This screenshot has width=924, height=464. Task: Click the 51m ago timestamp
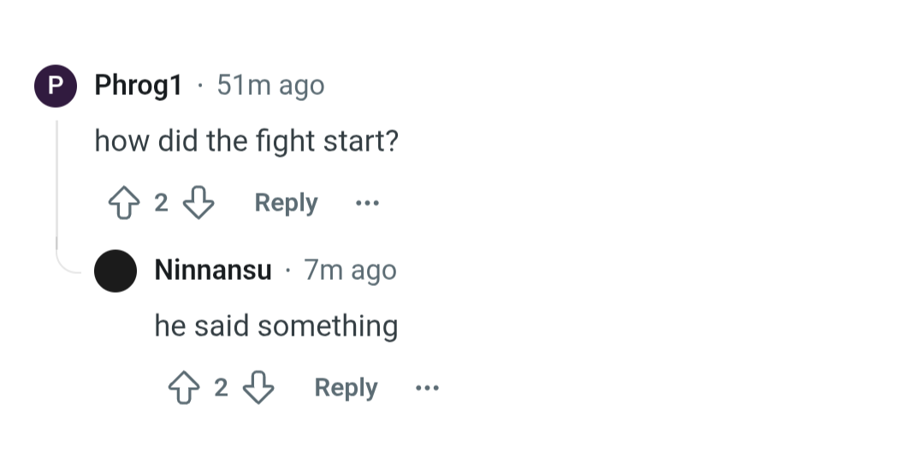pyautogui.click(x=270, y=86)
